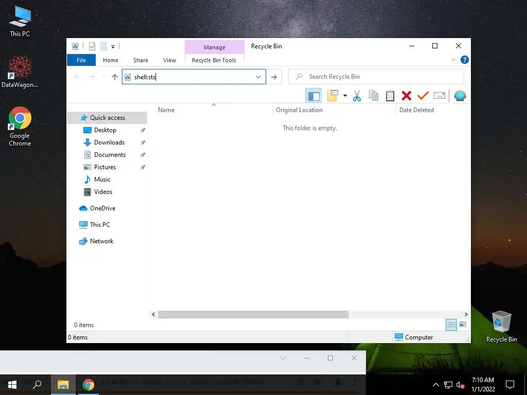Open DataWagon desktop shortcut
Screen dimensions: 527x395
coord(20,71)
